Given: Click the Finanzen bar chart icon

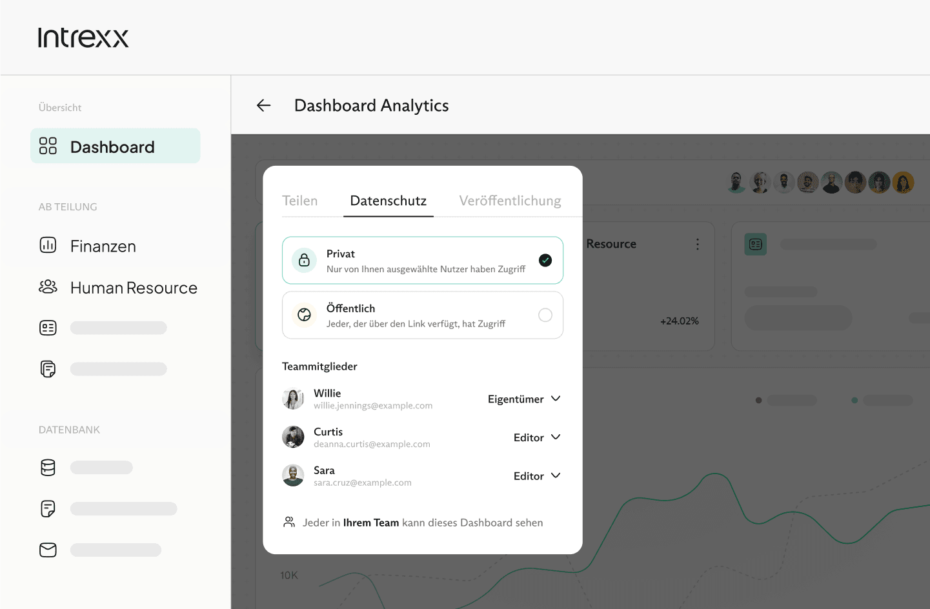Looking at the screenshot, I should click(48, 245).
